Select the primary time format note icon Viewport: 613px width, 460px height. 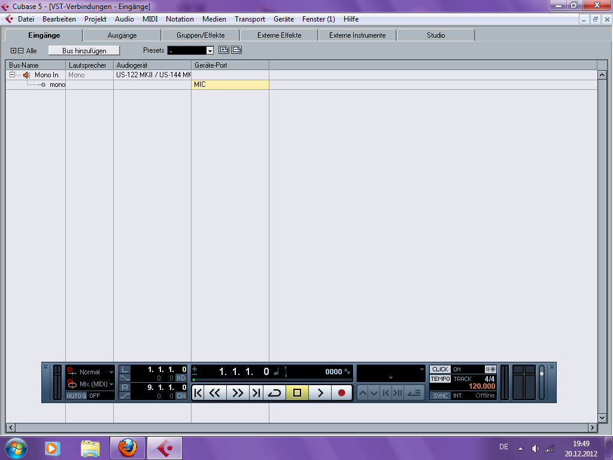pyautogui.click(x=276, y=371)
